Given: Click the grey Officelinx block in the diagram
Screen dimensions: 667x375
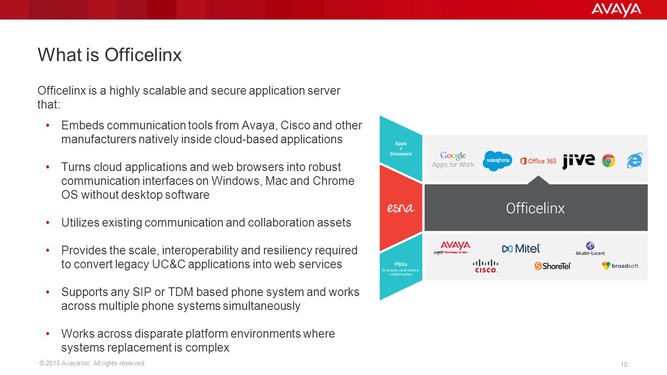Looking at the screenshot, I should pyautogui.click(x=536, y=208).
